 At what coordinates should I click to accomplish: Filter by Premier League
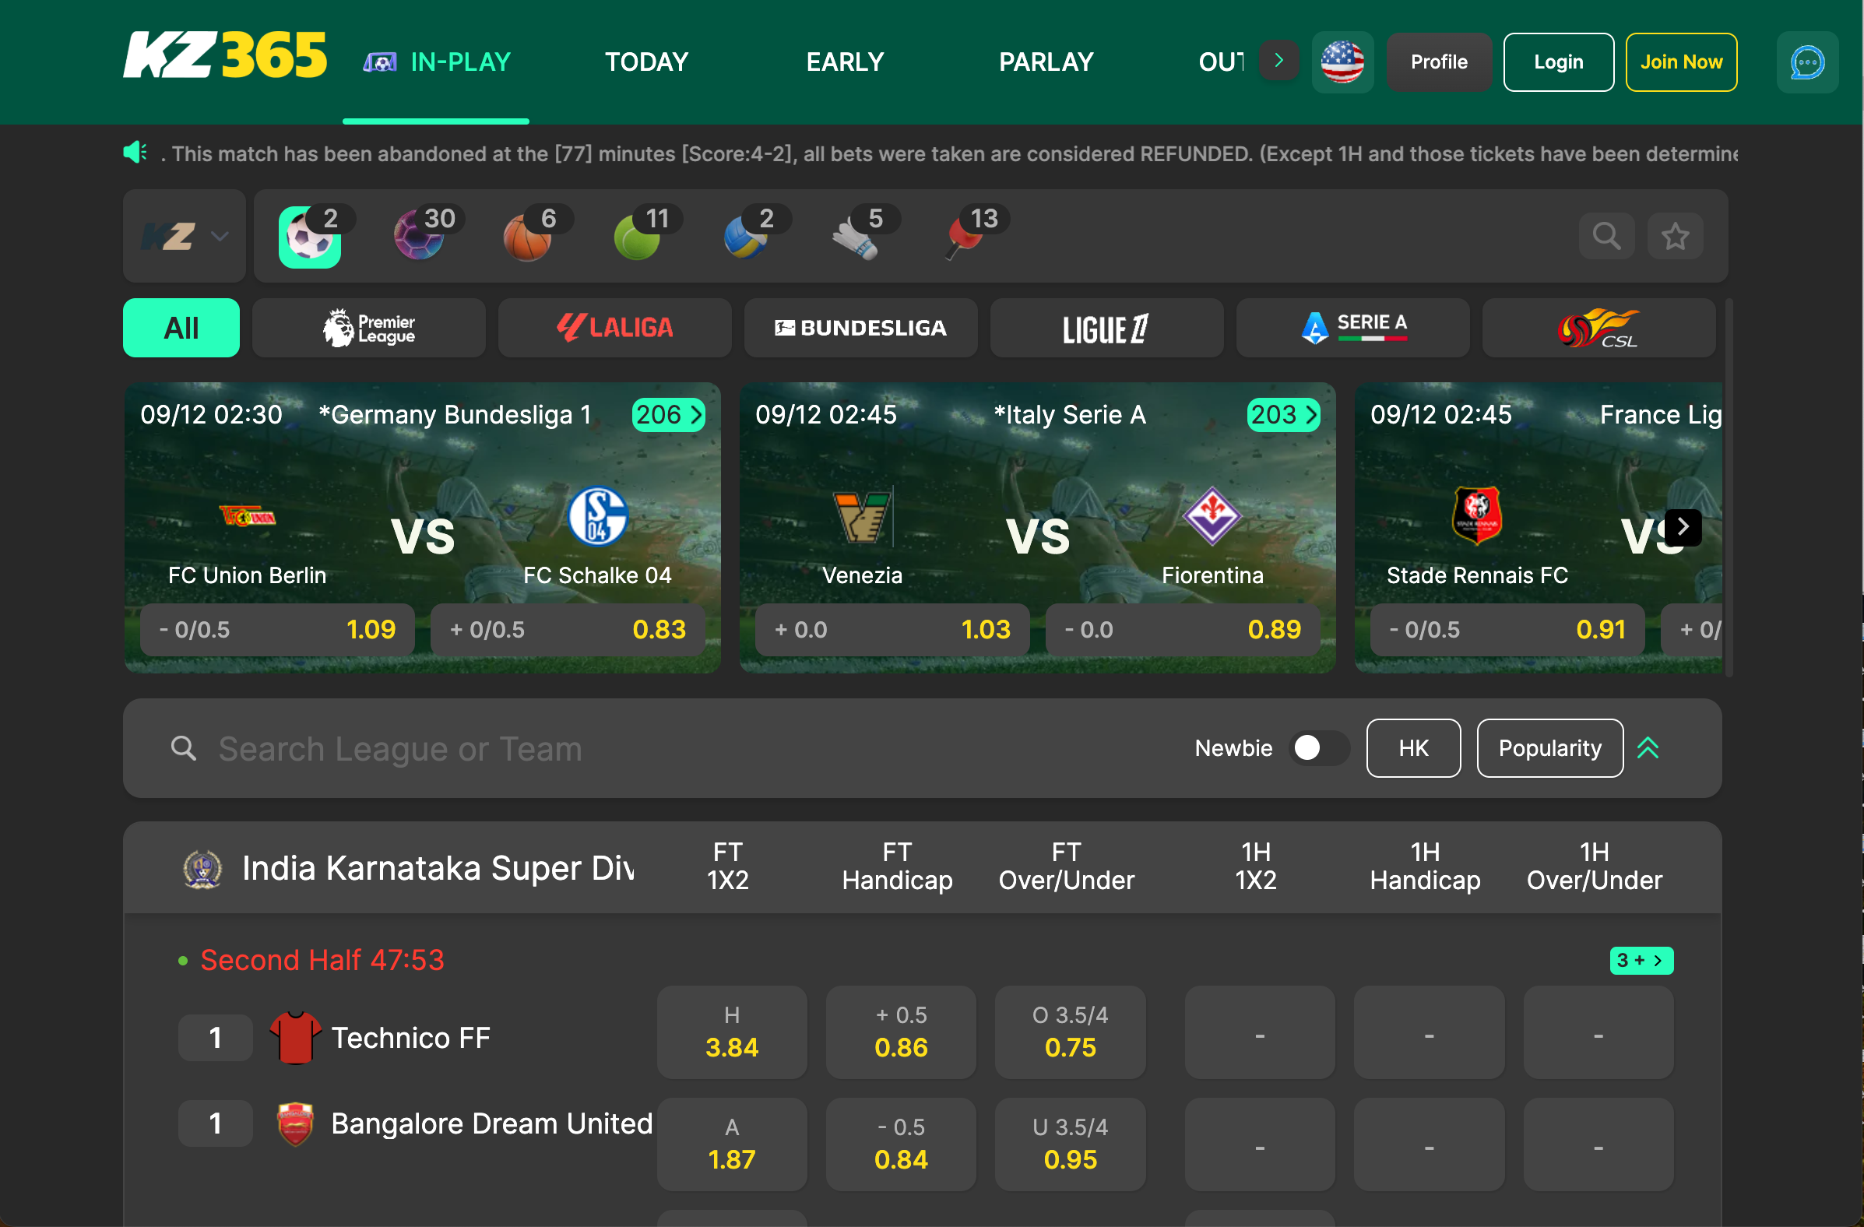(x=369, y=328)
